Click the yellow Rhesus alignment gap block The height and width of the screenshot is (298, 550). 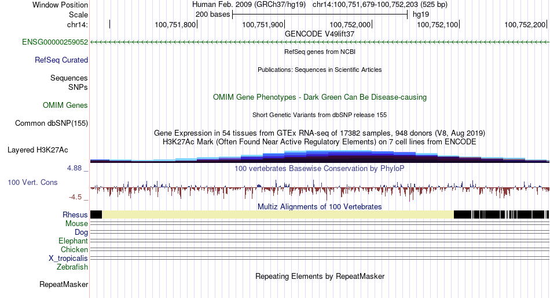tap(278, 215)
